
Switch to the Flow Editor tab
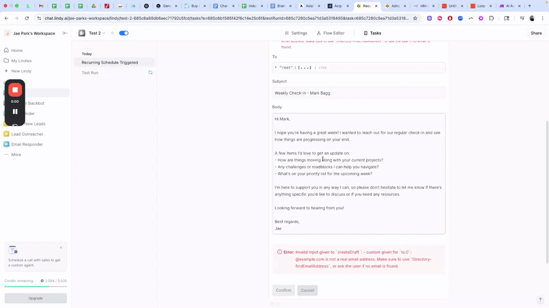click(330, 33)
